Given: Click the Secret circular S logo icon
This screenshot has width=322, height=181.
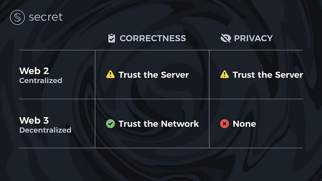Looking at the screenshot, I should pos(17,17).
